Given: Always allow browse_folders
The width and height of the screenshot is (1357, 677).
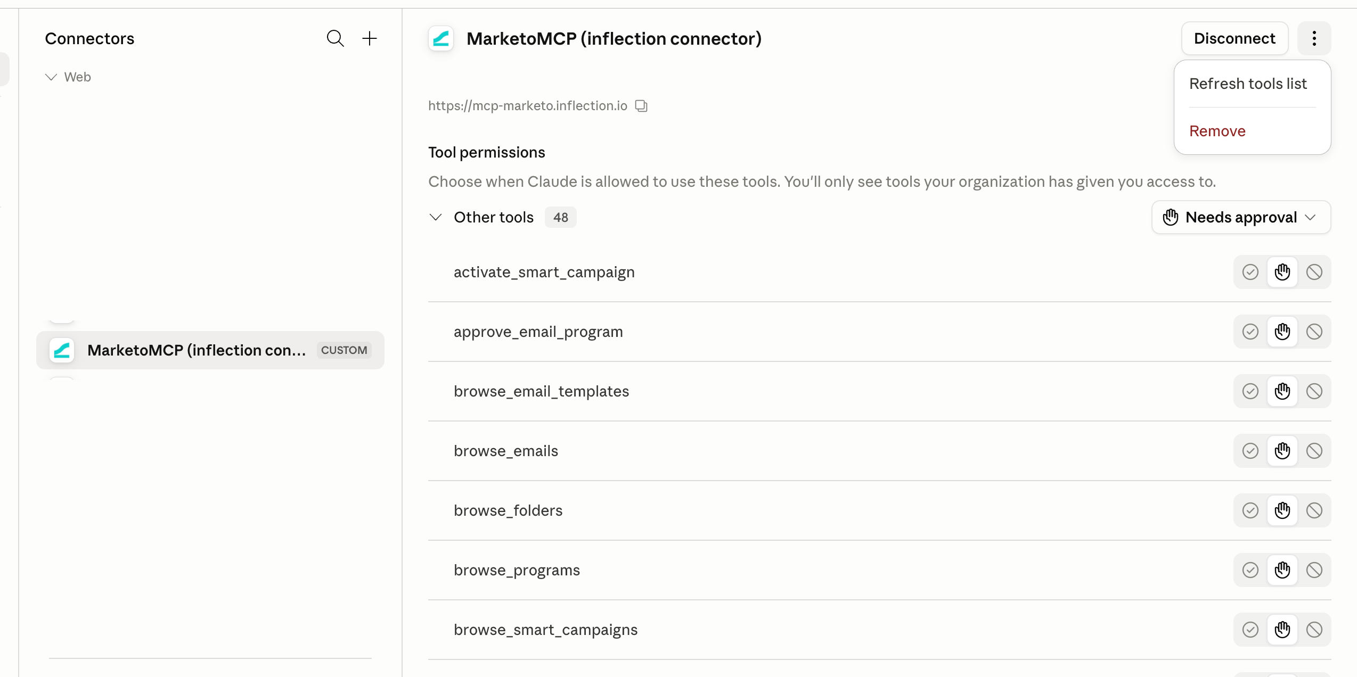Looking at the screenshot, I should click(1250, 510).
